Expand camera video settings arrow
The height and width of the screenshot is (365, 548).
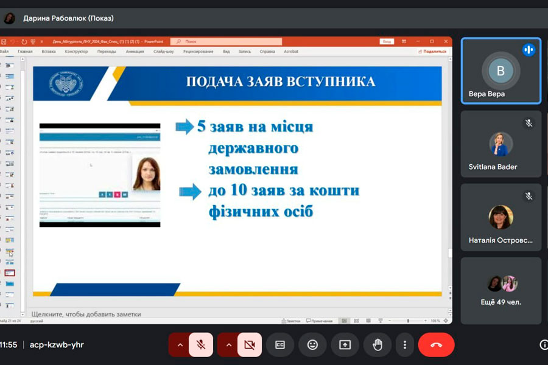228,345
